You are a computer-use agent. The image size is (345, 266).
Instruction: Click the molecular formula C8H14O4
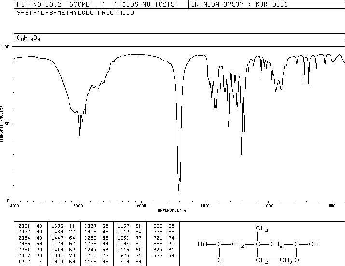[28, 38]
